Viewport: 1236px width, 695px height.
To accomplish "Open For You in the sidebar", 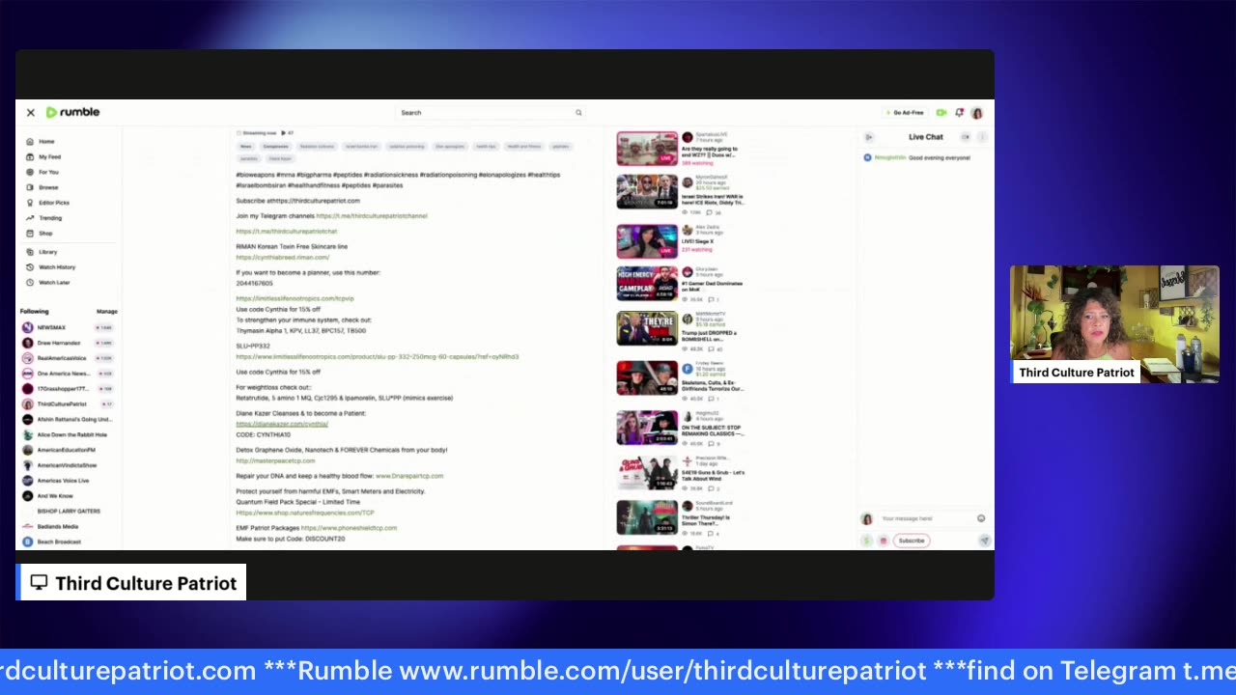I will pyautogui.click(x=42, y=172).
